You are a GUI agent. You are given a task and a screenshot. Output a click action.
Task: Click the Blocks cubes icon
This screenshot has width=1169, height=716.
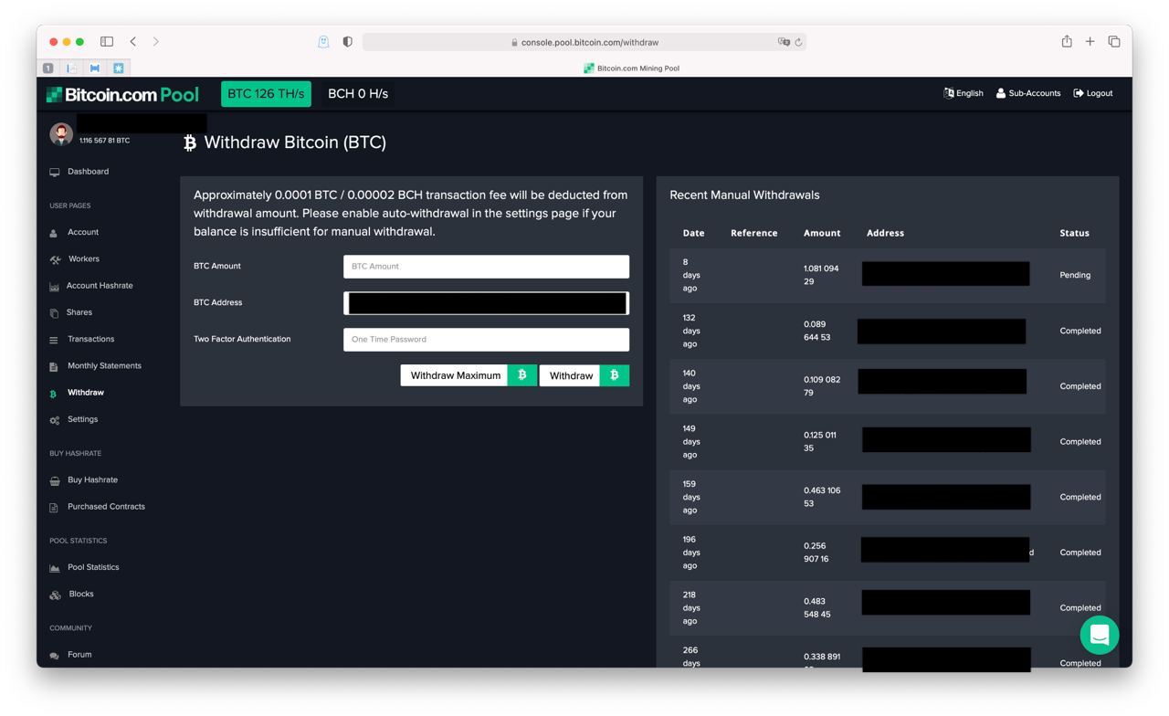55,595
